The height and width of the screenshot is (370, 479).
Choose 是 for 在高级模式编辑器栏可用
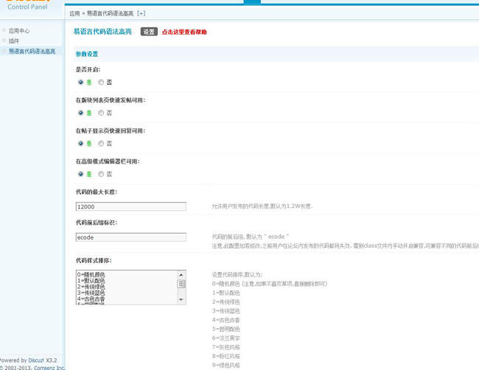coord(81,174)
